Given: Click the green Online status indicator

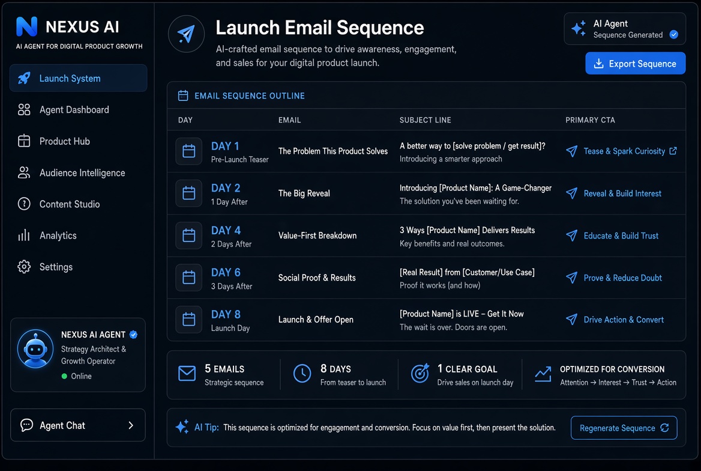Looking at the screenshot, I should [x=64, y=376].
